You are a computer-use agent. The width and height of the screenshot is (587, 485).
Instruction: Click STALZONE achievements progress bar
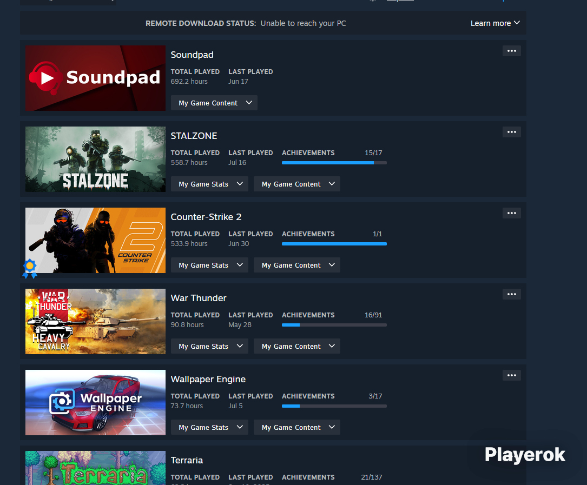click(x=334, y=163)
